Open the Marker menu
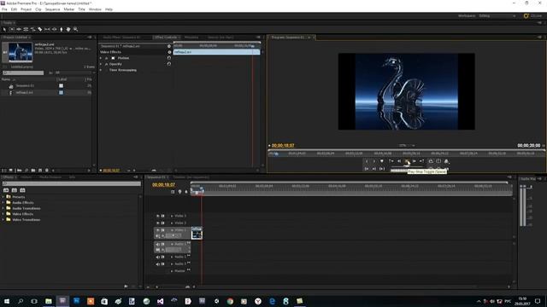The height and width of the screenshot is (307, 547). point(68,9)
